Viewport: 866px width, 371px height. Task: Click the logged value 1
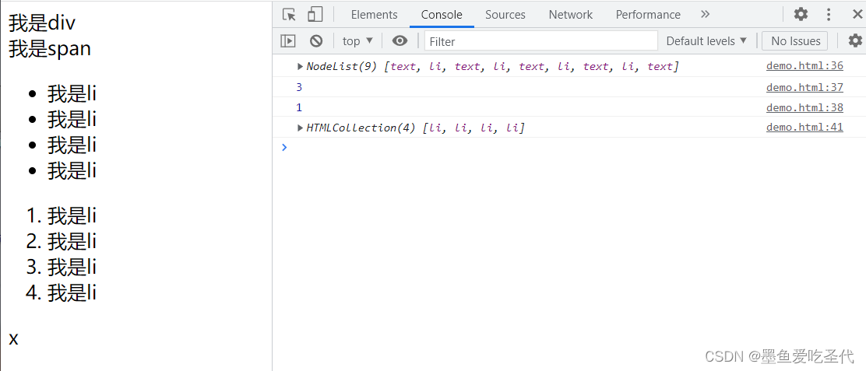click(x=299, y=107)
